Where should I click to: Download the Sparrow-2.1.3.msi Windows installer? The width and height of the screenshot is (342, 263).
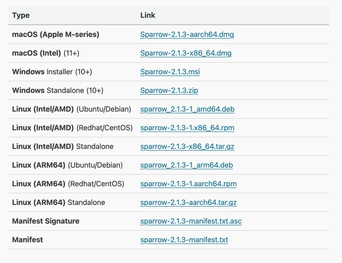click(x=167, y=72)
